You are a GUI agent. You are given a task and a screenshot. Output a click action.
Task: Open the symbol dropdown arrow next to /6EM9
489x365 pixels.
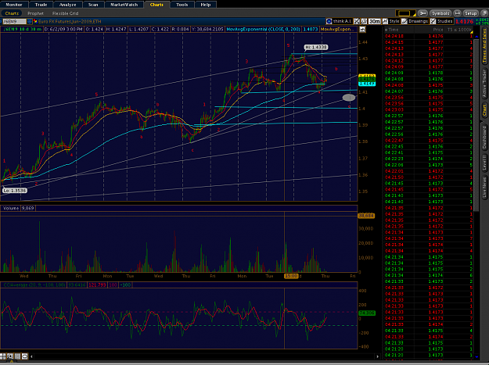click(30, 21)
